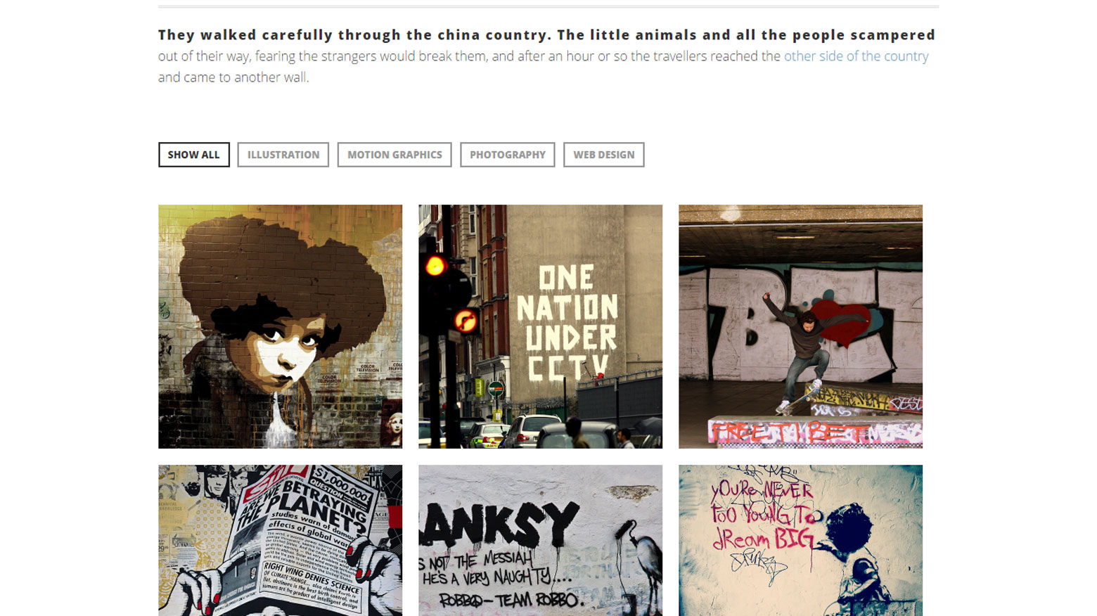
Task: Click the horizontal divider line above the intro
Action: pyautogui.click(x=548, y=7)
